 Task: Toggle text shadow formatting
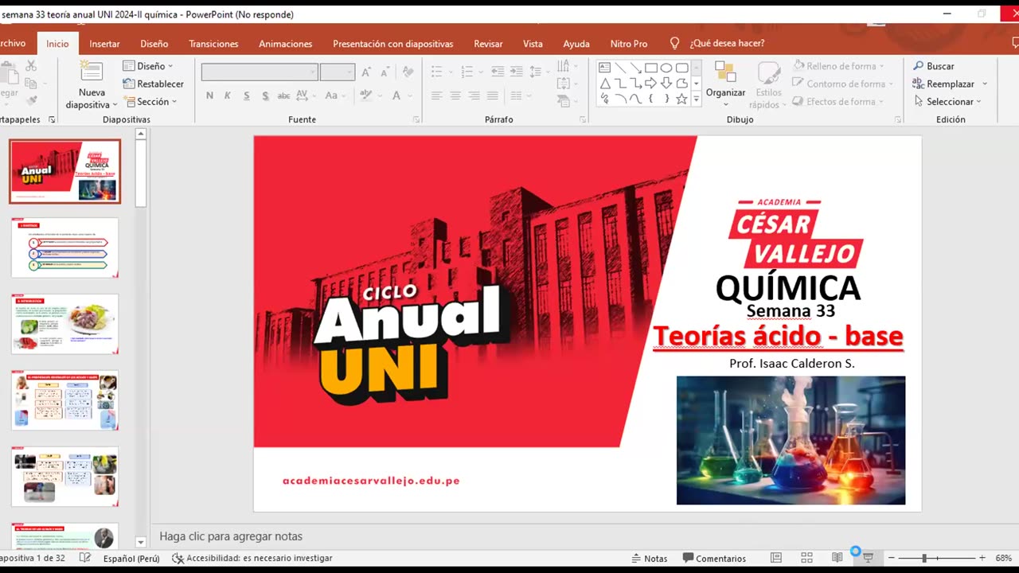tap(264, 95)
